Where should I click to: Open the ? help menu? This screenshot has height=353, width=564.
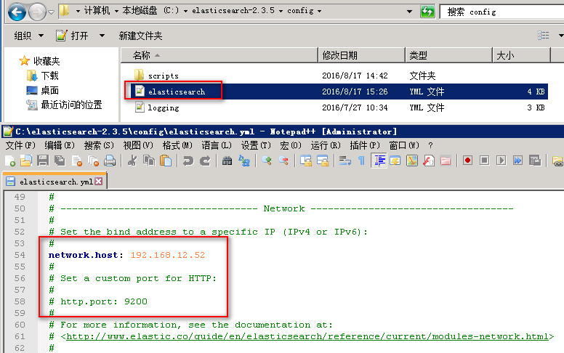pos(430,145)
